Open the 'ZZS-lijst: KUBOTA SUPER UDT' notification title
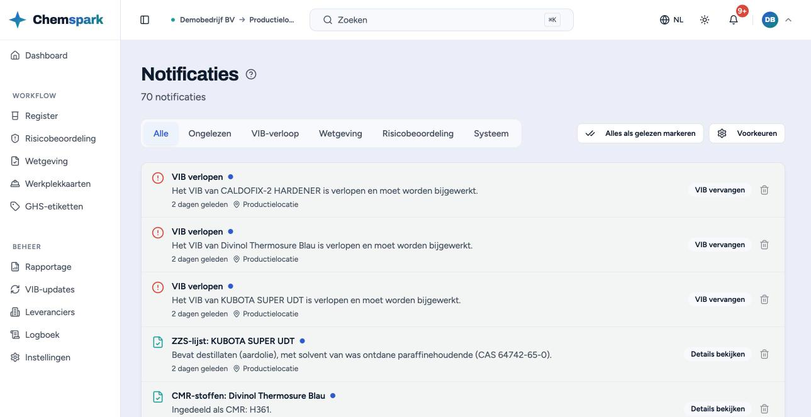Image resolution: width=811 pixels, height=417 pixels. point(233,341)
